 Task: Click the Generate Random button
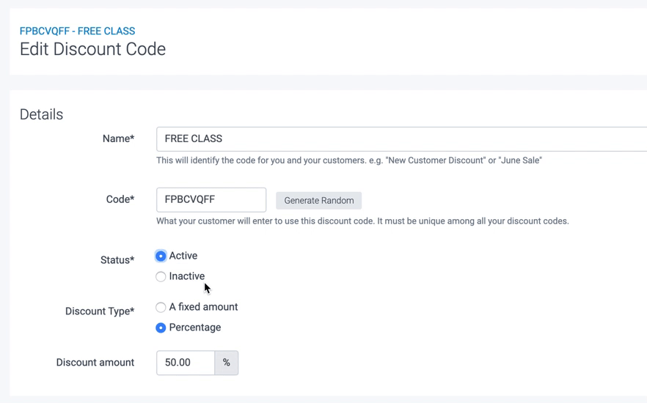pyautogui.click(x=318, y=200)
